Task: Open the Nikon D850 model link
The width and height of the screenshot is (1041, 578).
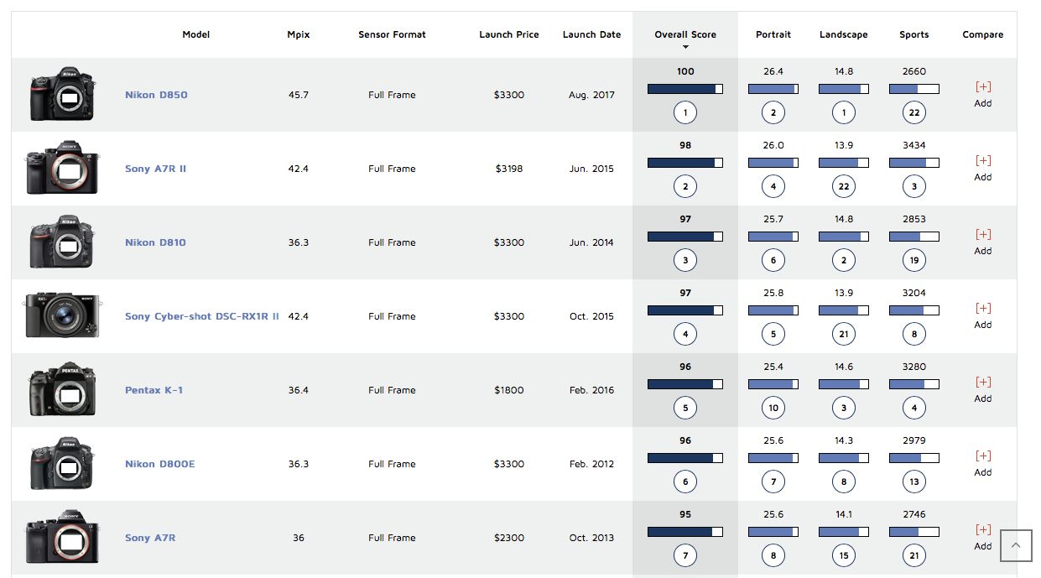Action: [156, 95]
